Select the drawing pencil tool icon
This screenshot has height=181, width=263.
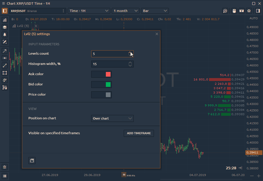pos(5,42)
